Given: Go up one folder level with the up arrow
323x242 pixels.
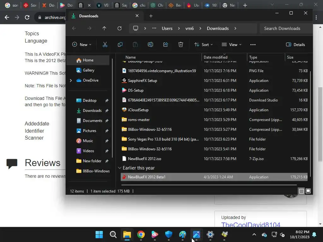Looking at the screenshot, I should (104, 28).
